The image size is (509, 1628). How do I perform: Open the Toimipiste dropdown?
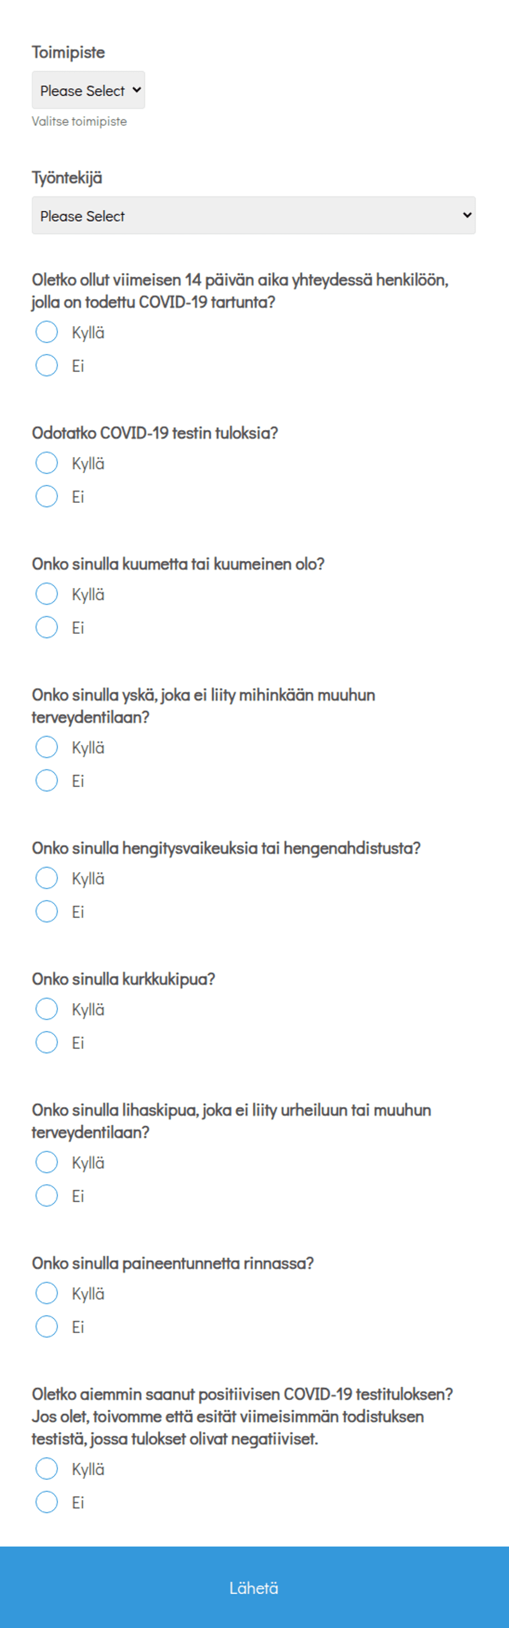(89, 90)
